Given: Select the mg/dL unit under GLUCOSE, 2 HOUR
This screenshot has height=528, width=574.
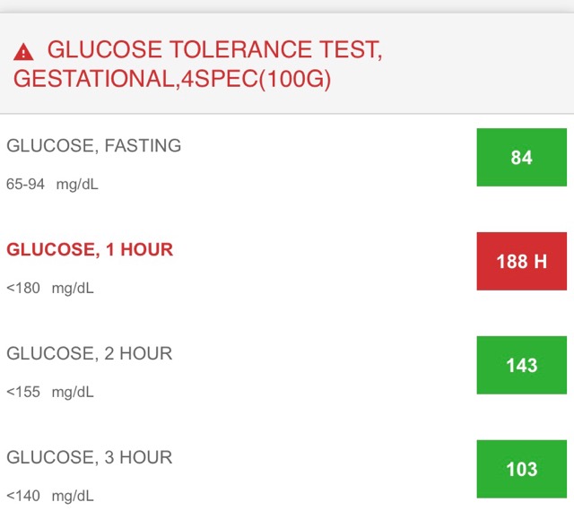Looking at the screenshot, I should 73,392.
